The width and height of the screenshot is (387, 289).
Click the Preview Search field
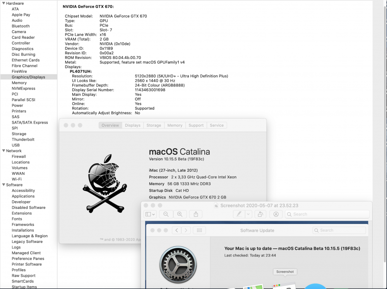coord(327,214)
